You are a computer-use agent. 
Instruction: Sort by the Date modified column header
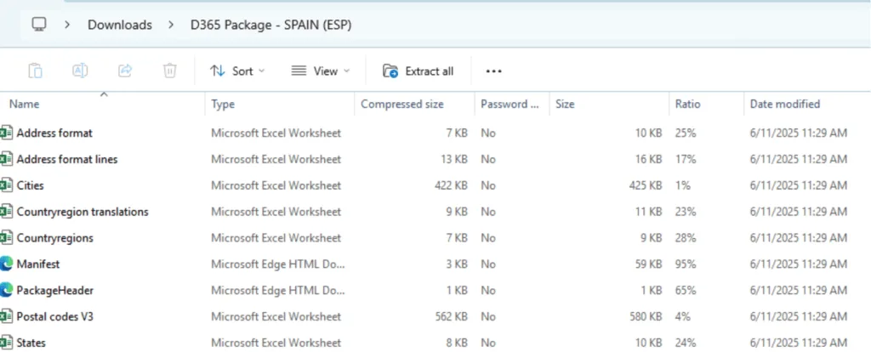(x=784, y=105)
